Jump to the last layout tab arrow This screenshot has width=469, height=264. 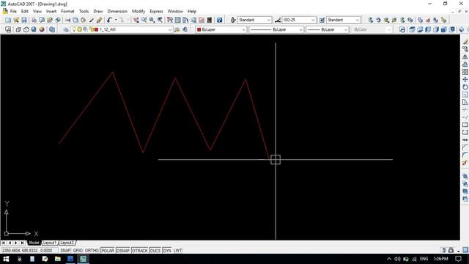pos(23,243)
